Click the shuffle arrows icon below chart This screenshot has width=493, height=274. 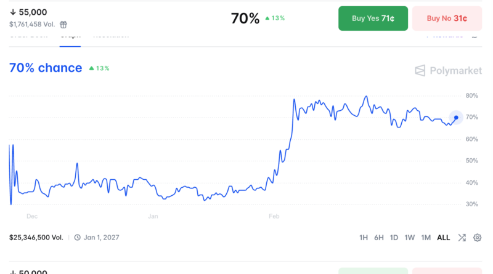[462, 238]
